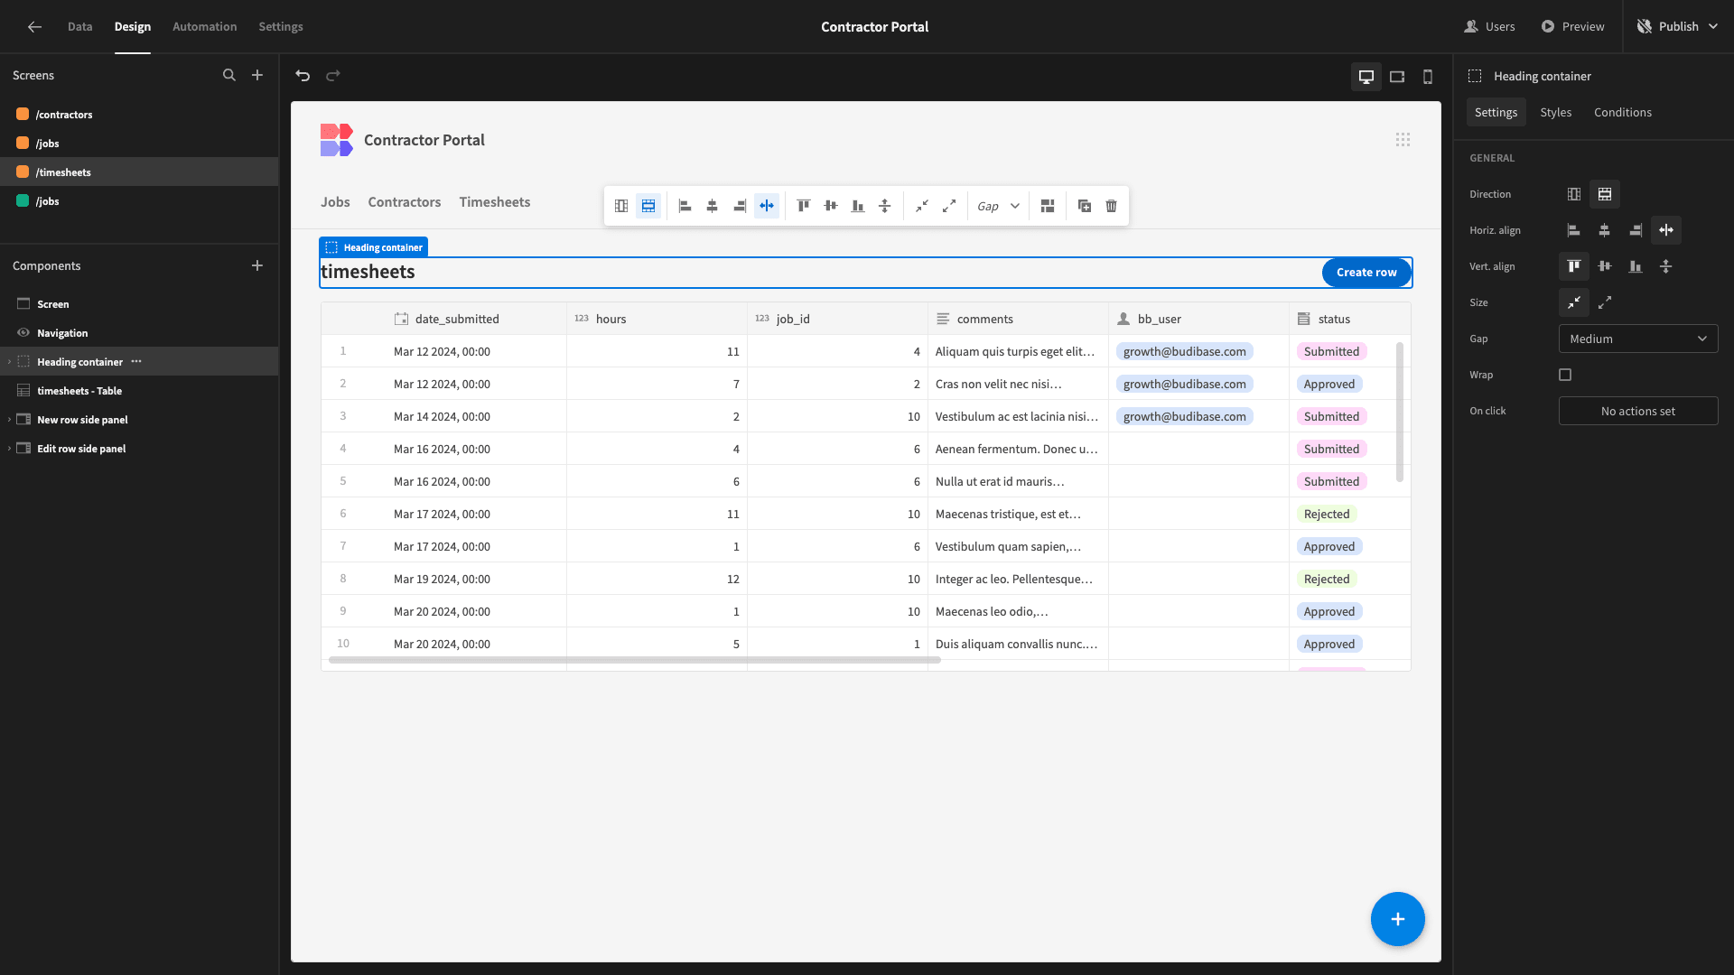Align left in the floating toolbar
The height and width of the screenshot is (975, 1734).
coord(685,207)
